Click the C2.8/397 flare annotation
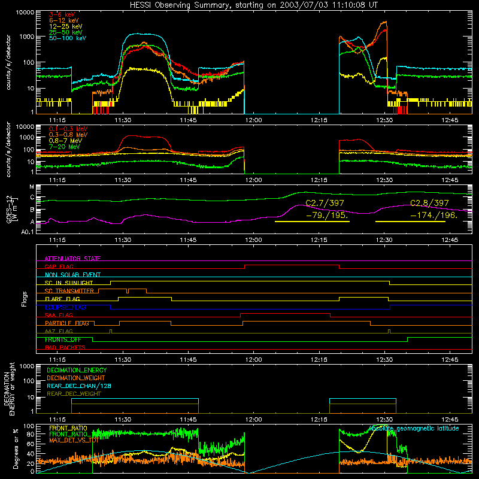This screenshot has width=479, height=479. click(429, 203)
